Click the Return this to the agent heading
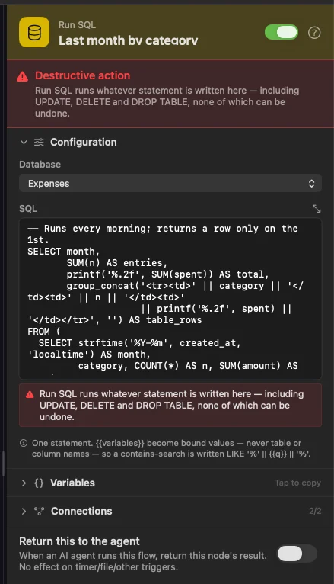The height and width of the screenshot is (584, 334). coord(80,541)
